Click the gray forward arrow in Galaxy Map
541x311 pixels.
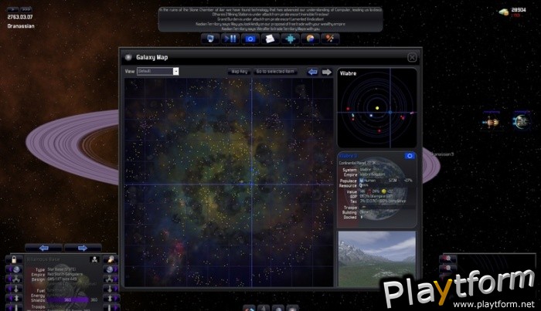click(326, 72)
